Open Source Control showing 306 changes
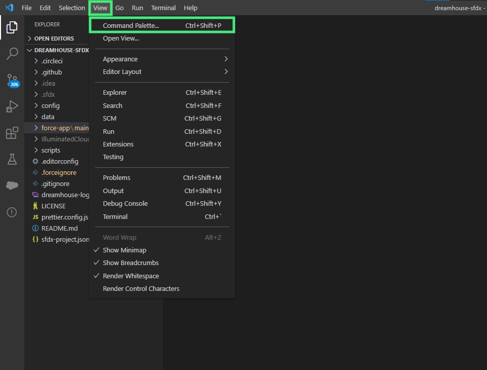Screen dimensions: 487x370 pyautogui.click(x=12, y=80)
